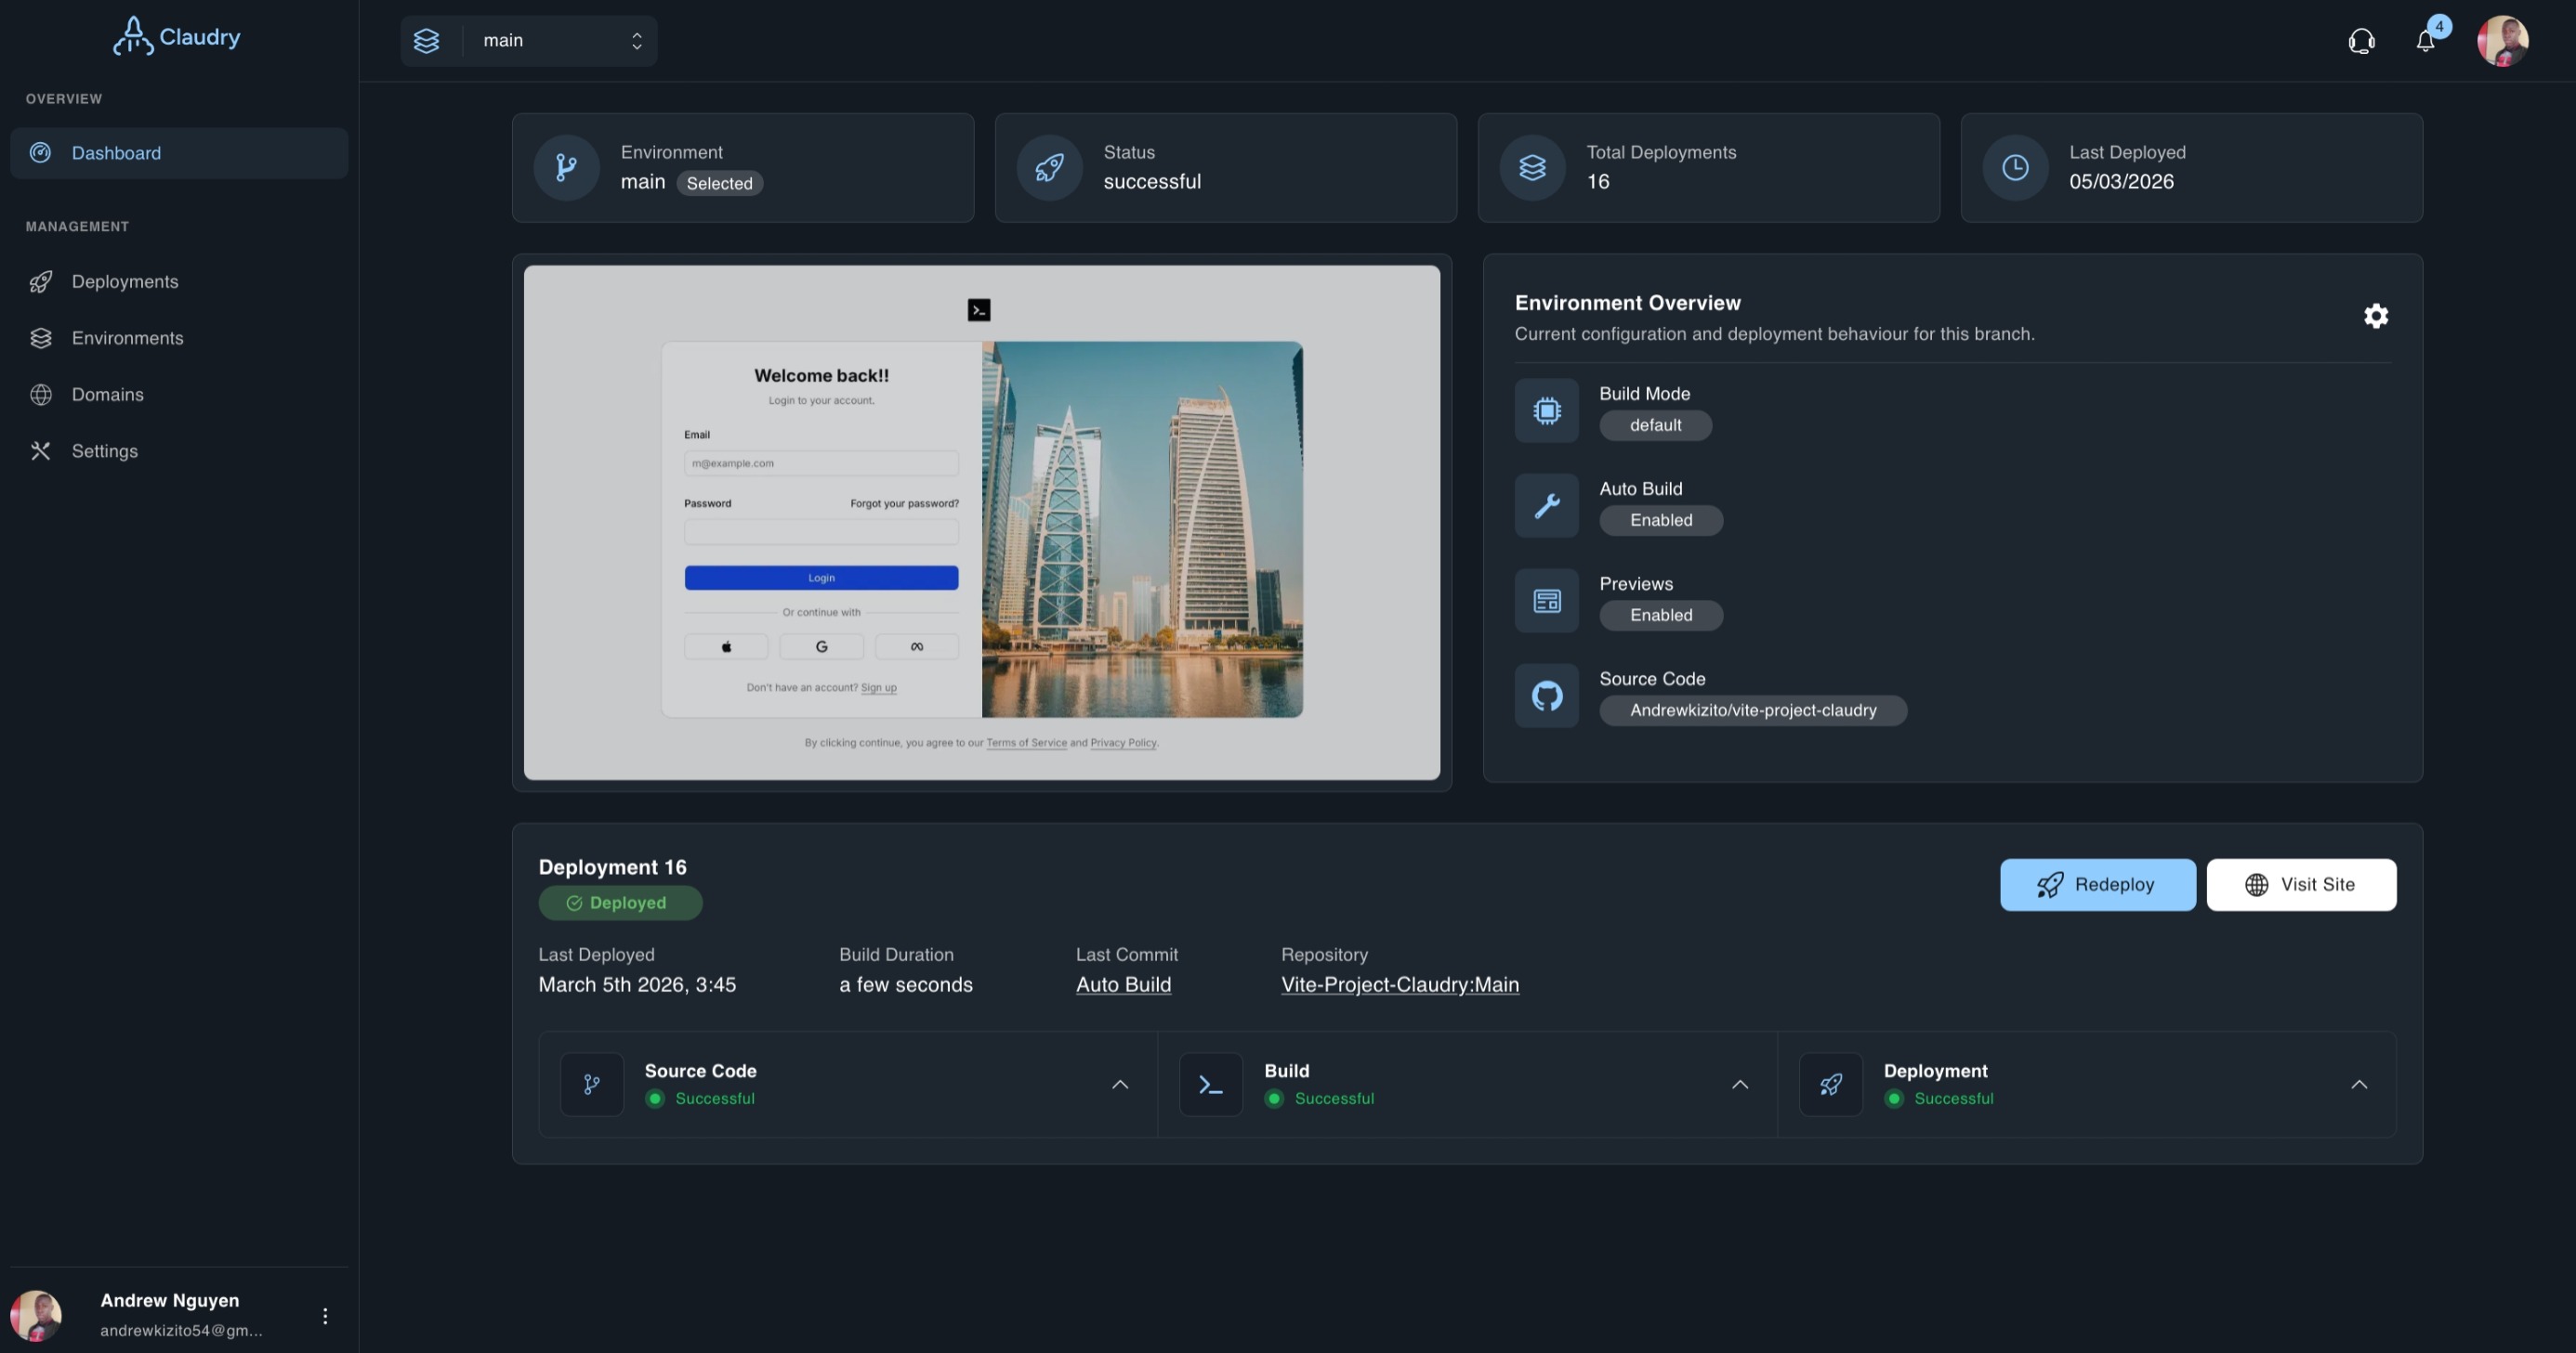Click the Claudry rocket logo
The width and height of the screenshot is (2576, 1353).
coord(136,36)
